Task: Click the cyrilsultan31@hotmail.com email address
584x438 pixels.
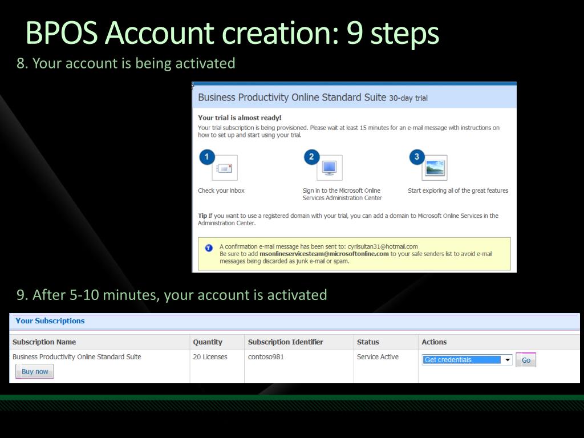Action: coord(383,246)
